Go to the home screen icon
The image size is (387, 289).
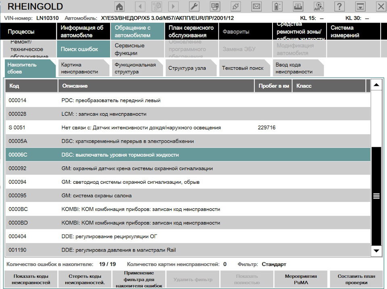119,6
